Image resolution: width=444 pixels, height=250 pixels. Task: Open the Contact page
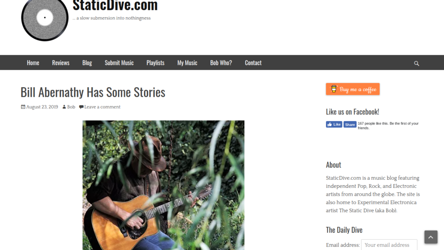pos(253,62)
